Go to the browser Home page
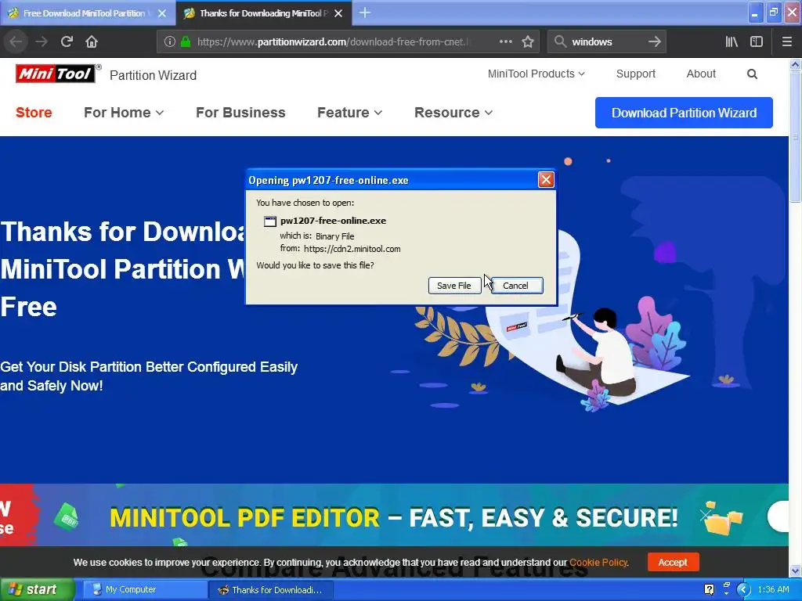The width and height of the screenshot is (802, 601). click(x=92, y=41)
